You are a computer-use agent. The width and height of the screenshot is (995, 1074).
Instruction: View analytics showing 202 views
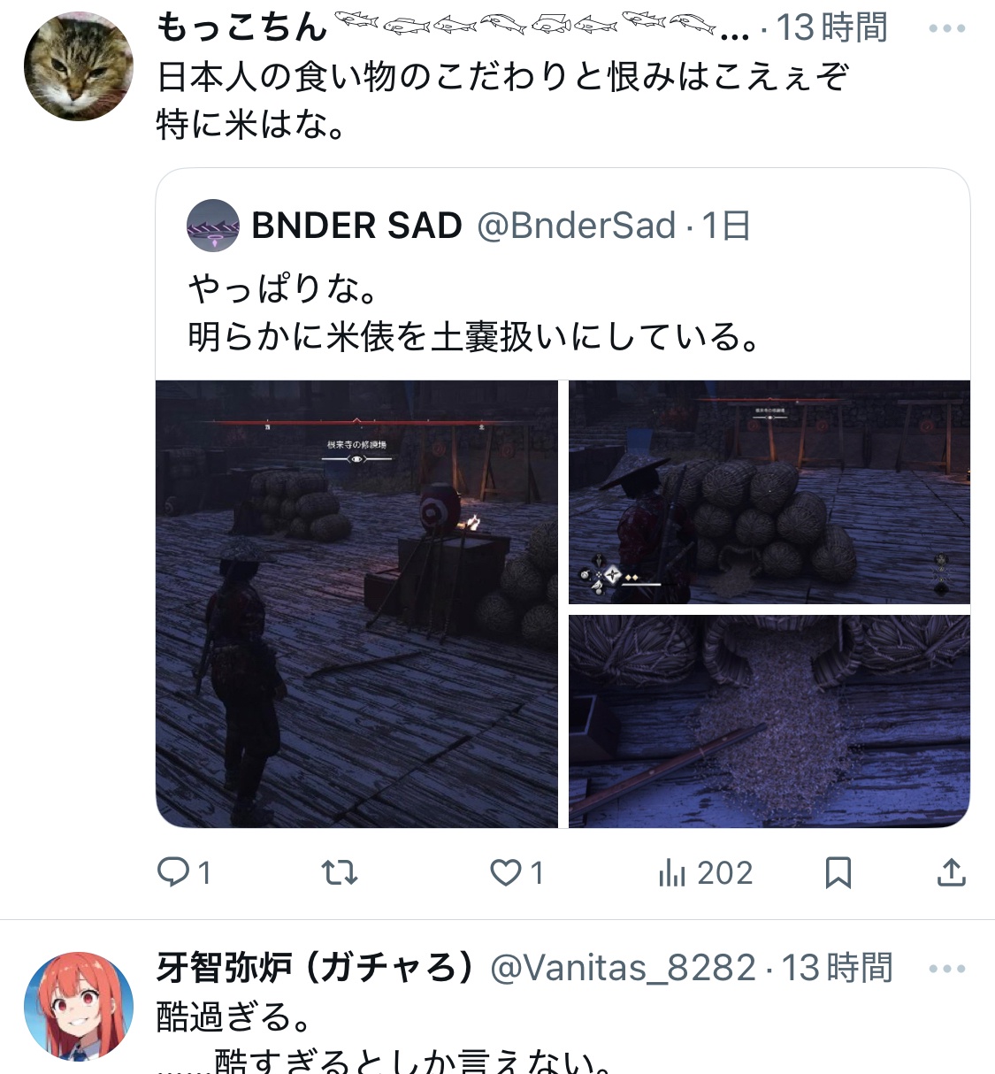coord(705,873)
